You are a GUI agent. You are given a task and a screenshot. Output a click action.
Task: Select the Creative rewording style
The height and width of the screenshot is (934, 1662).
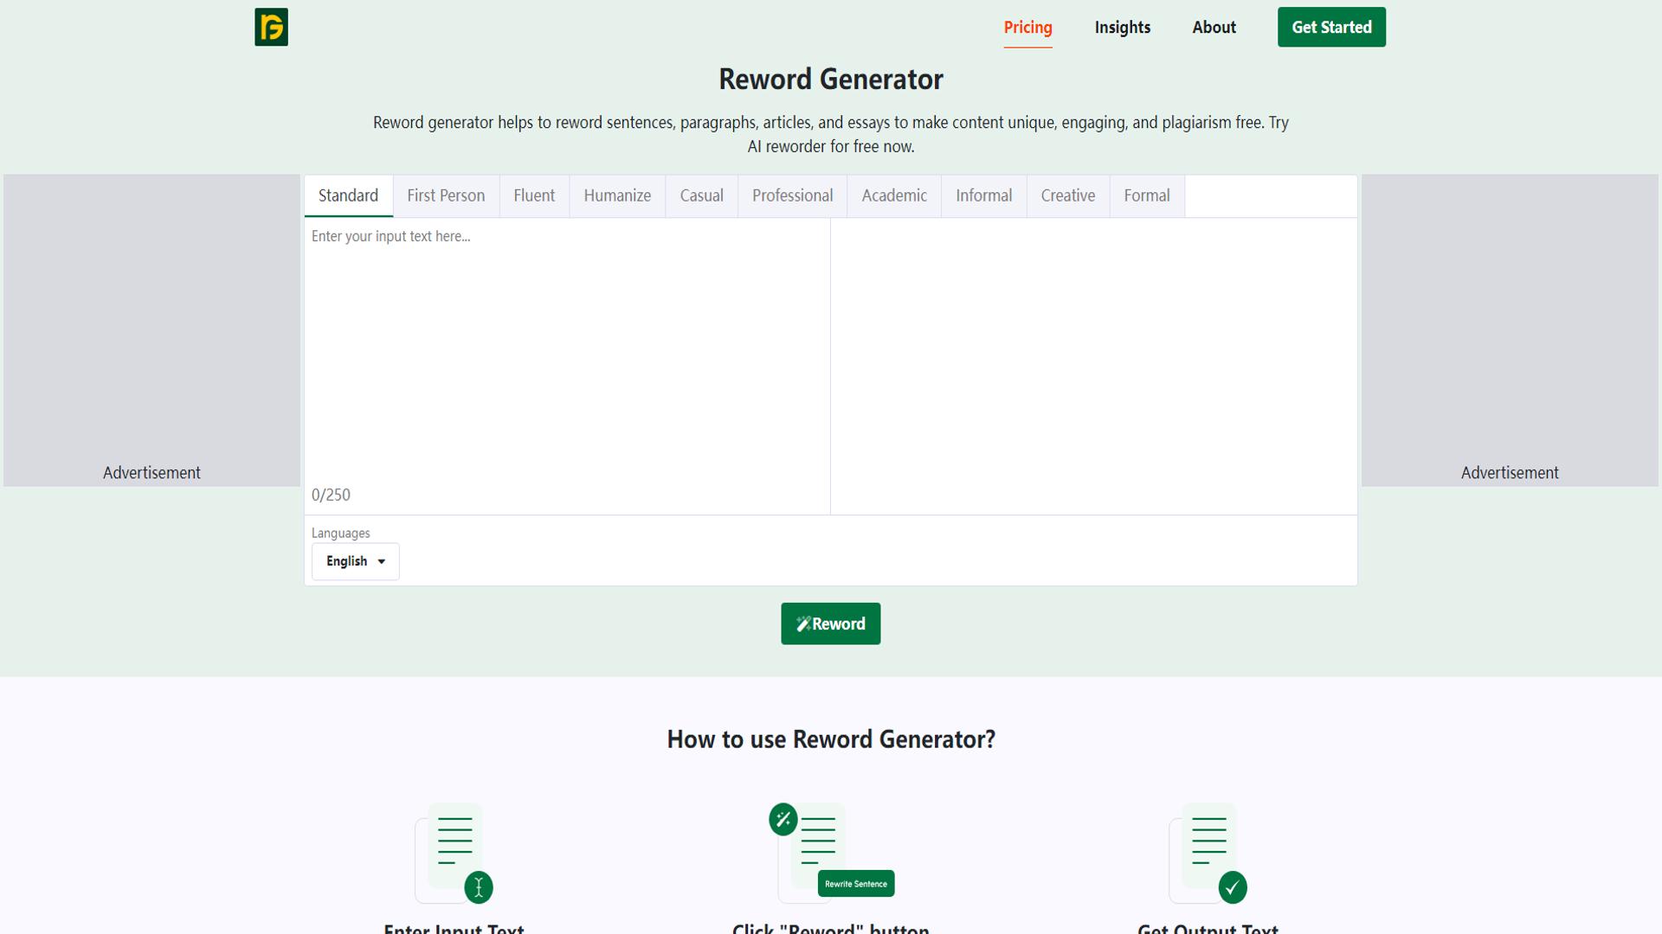[1067, 195]
